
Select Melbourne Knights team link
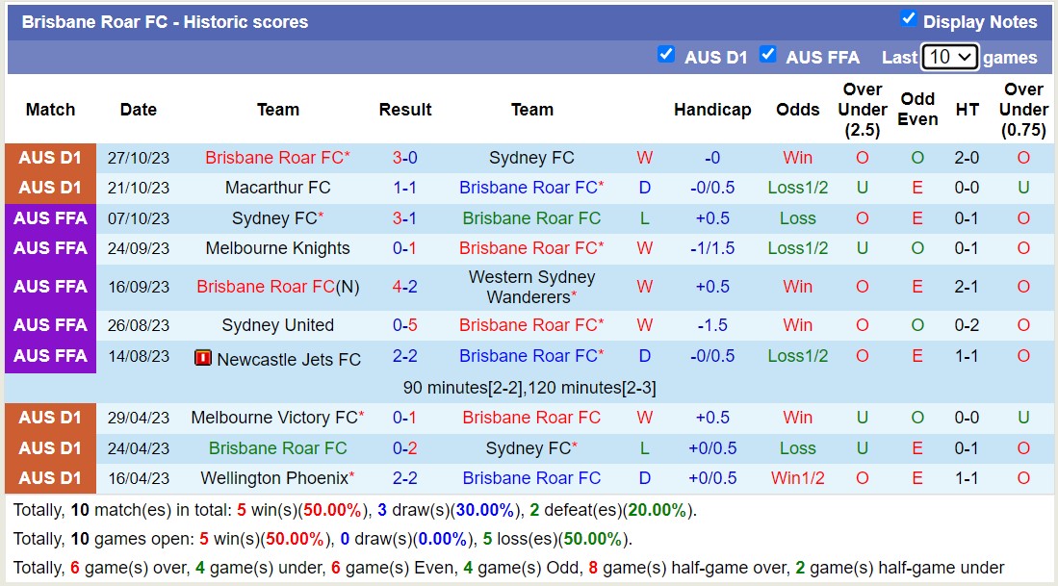click(277, 247)
